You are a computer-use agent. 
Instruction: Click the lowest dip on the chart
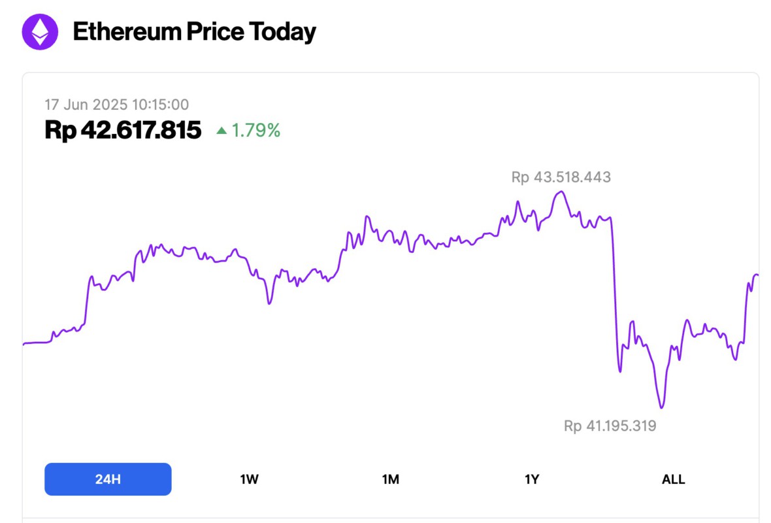661,409
